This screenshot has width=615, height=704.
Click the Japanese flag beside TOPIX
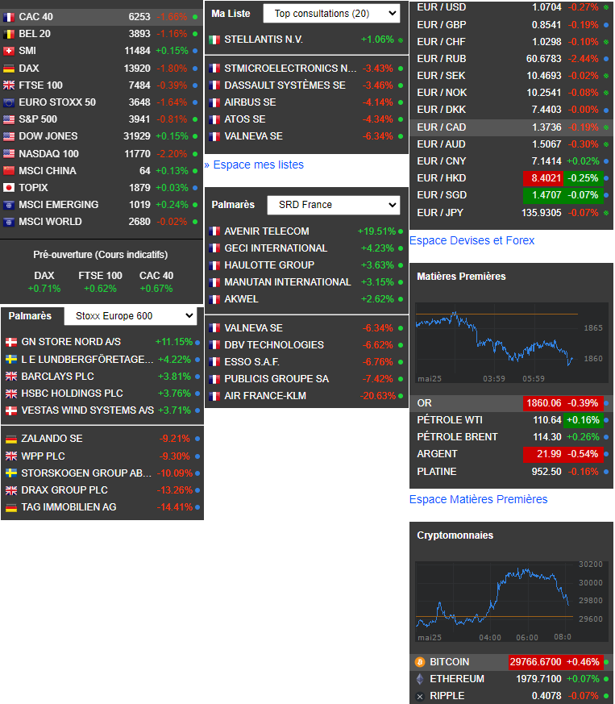9,188
